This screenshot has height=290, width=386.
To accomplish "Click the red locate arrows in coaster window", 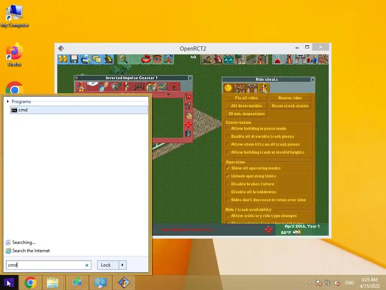I will (x=188, y=124).
